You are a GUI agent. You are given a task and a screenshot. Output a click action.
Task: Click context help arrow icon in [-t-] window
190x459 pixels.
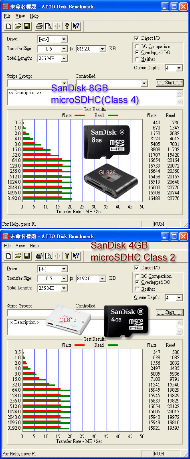click(x=76, y=256)
